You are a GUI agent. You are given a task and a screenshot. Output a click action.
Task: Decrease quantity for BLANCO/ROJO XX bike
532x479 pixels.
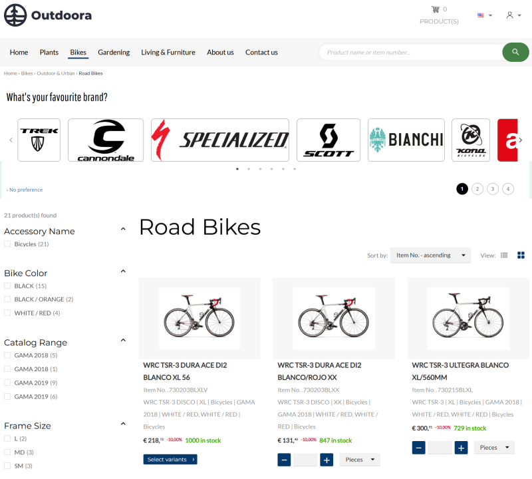284,460
